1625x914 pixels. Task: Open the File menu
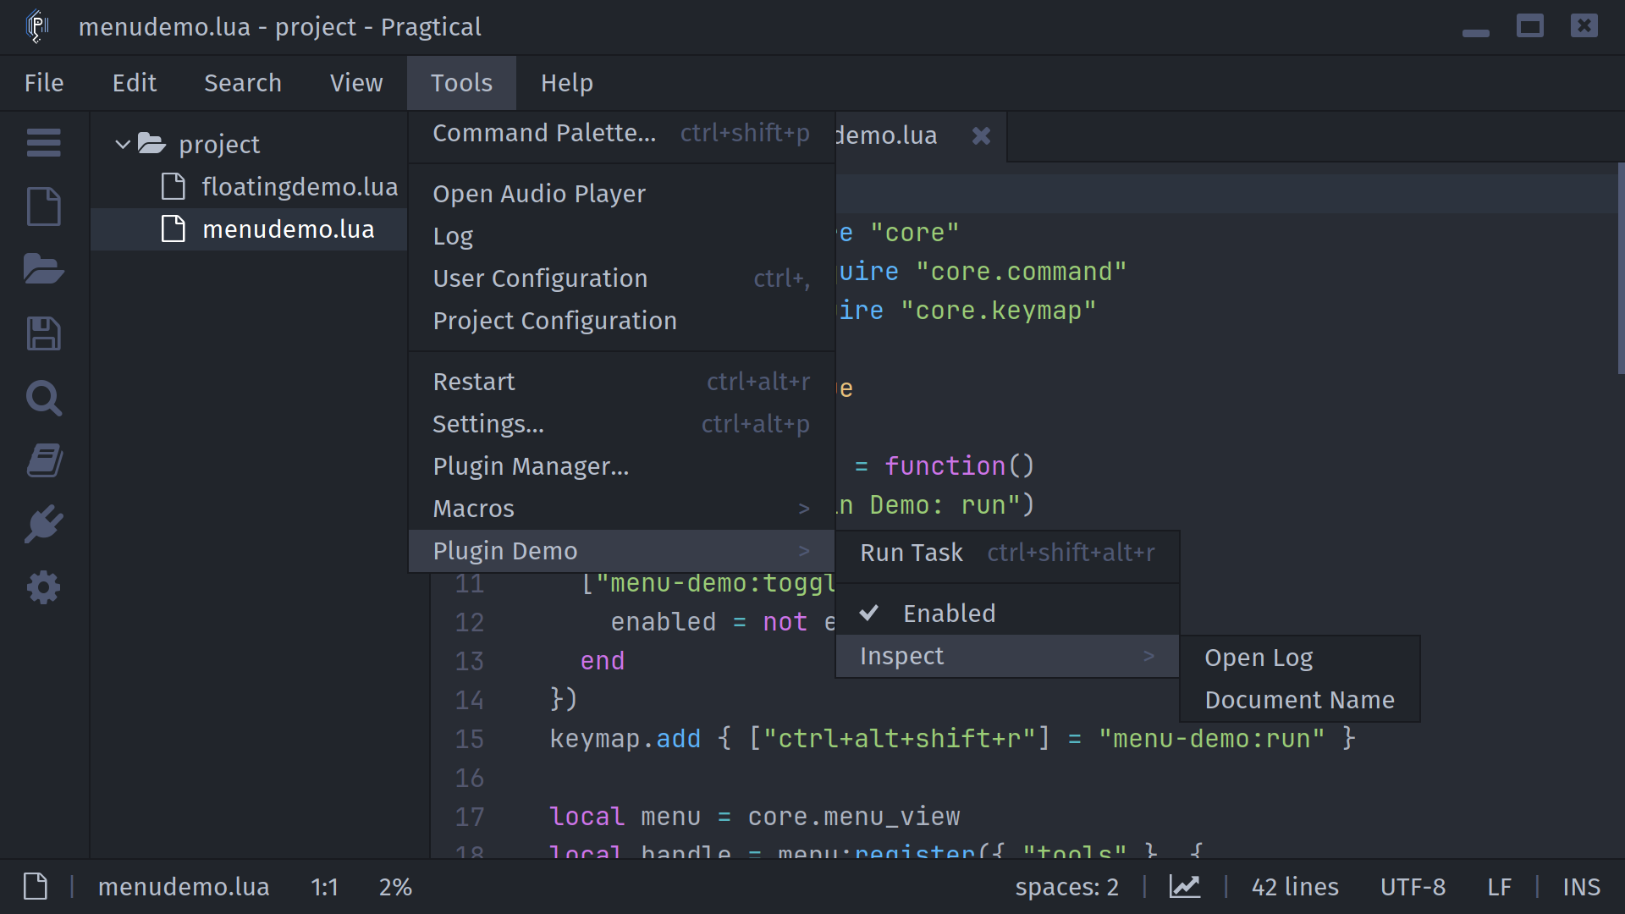pos(44,83)
